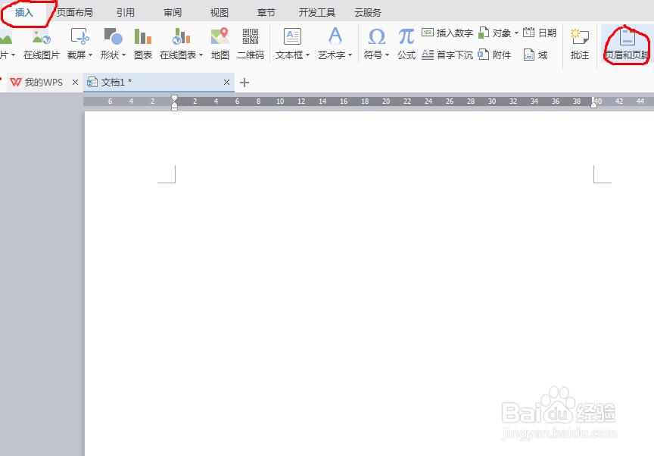Switch to the 审阅 tab
Screen dimensions: 654x456
click(x=173, y=13)
